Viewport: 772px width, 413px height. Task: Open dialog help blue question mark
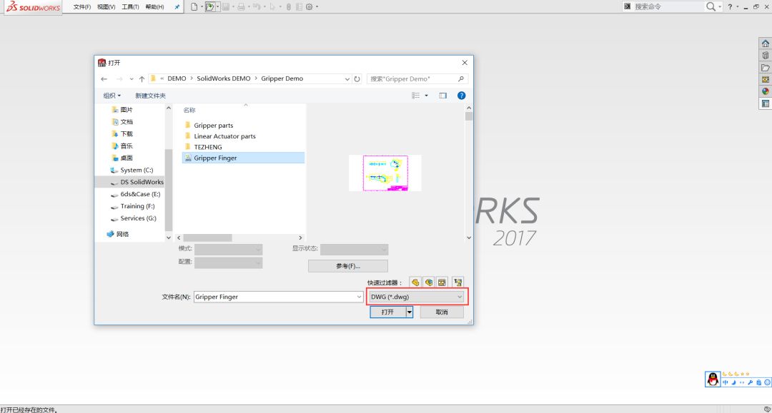(x=461, y=96)
